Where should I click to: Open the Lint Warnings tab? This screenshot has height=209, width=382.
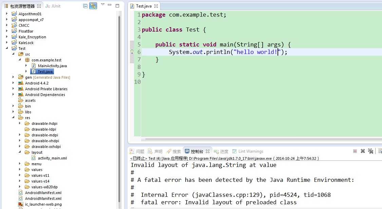pos(248,151)
